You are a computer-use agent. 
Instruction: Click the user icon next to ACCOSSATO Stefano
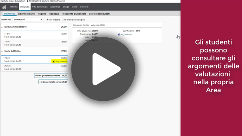(x=28, y=1)
